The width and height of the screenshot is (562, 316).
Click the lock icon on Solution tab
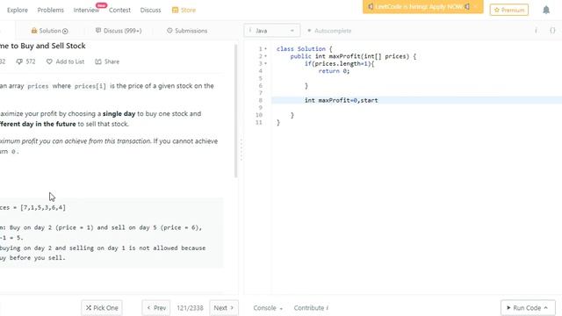point(34,31)
